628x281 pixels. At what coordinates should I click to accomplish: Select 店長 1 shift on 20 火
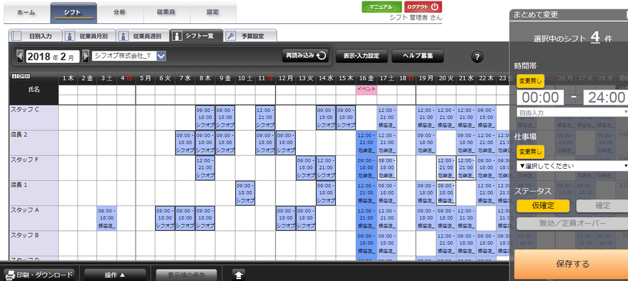click(x=446, y=192)
